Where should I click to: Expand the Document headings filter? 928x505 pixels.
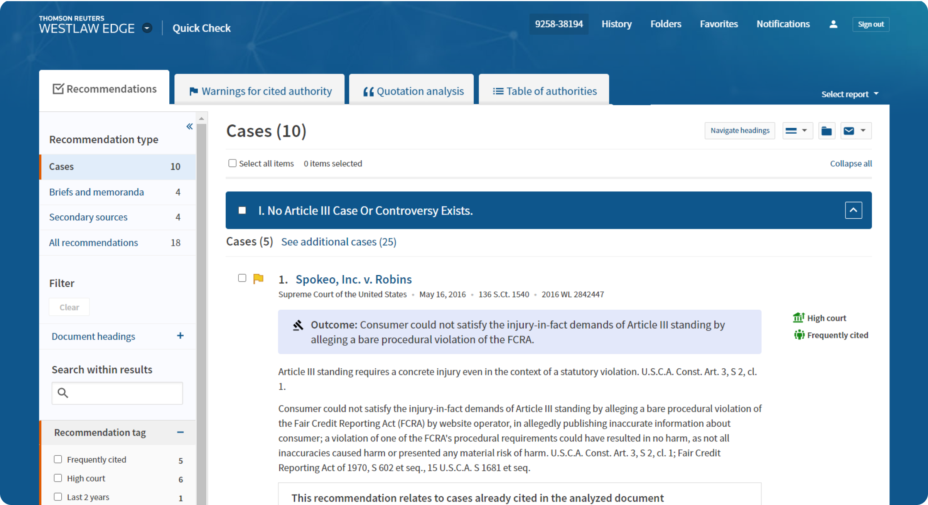[180, 336]
